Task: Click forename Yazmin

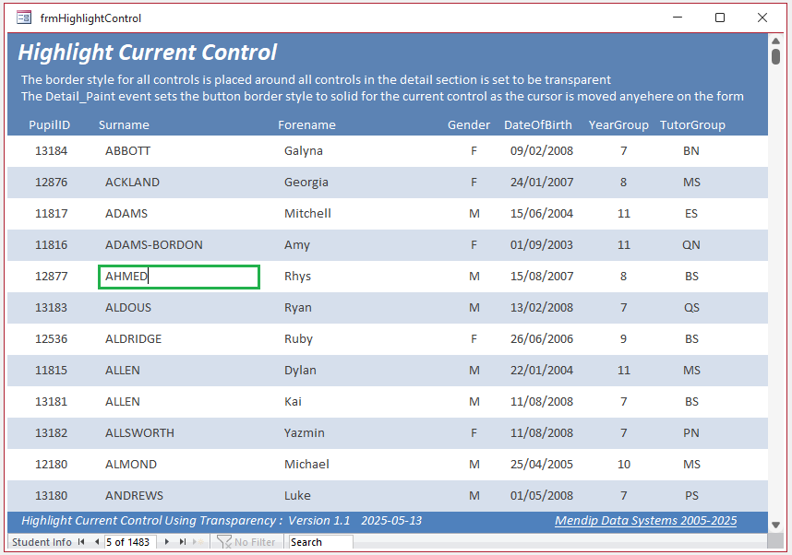Action: point(305,432)
